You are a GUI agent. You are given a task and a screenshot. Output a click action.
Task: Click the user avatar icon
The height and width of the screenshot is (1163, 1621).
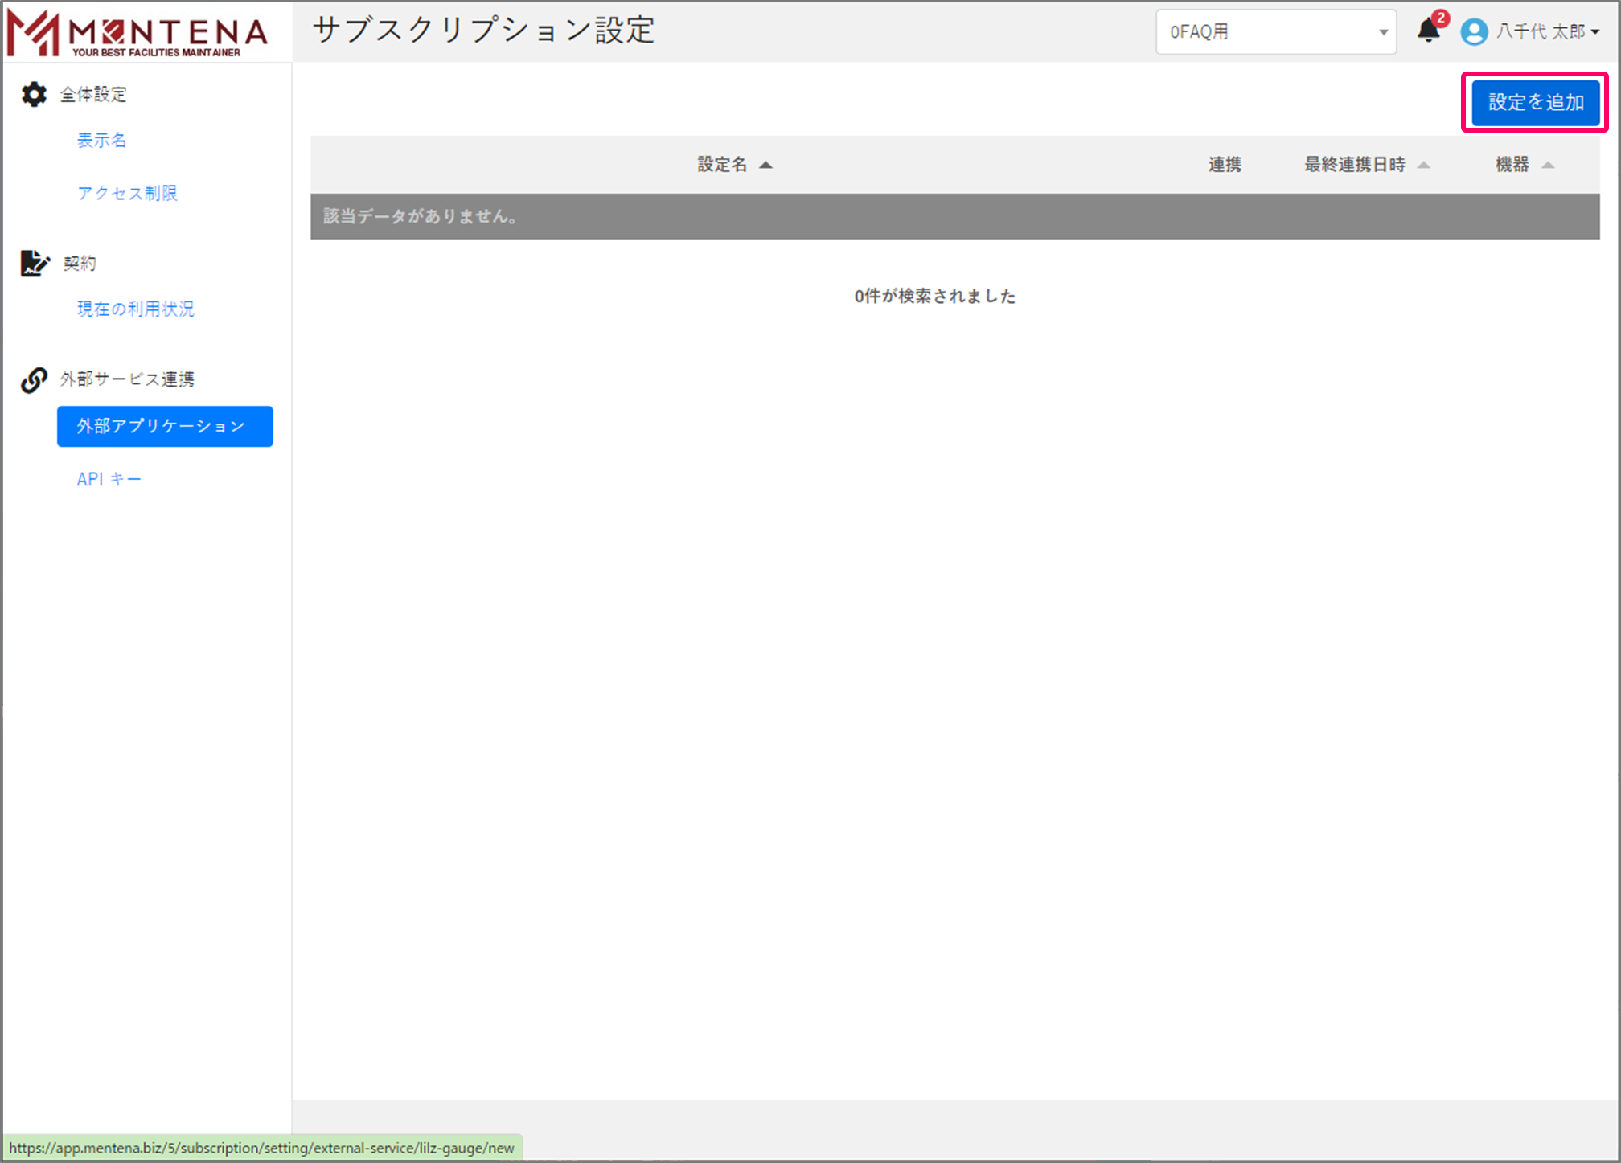1473,32
